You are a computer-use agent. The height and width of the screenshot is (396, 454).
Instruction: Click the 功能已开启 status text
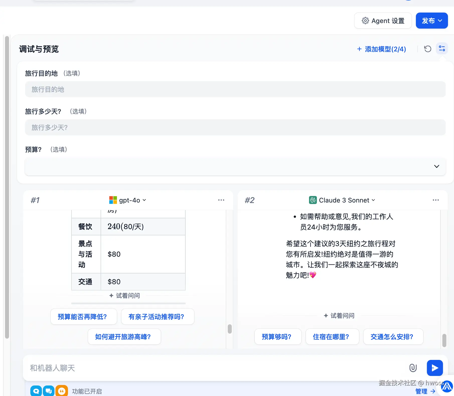click(x=87, y=391)
